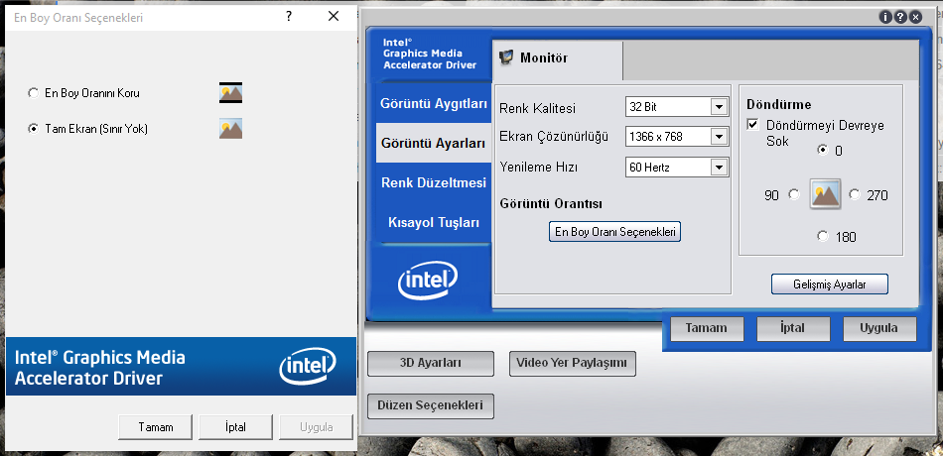
Task: Click En Boy Oranı Seçenekleri button
Action: coord(614,232)
